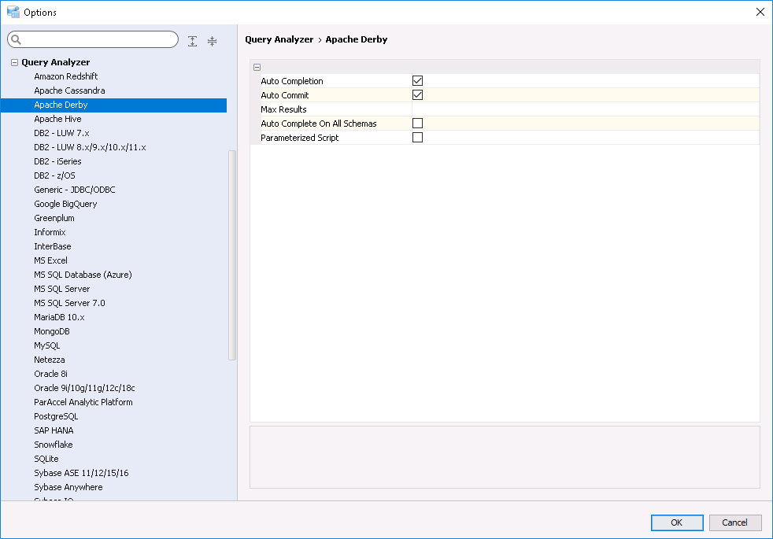Click the Max Results value field
This screenshot has width=773, height=539.
pyautogui.click(x=584, y=109)
